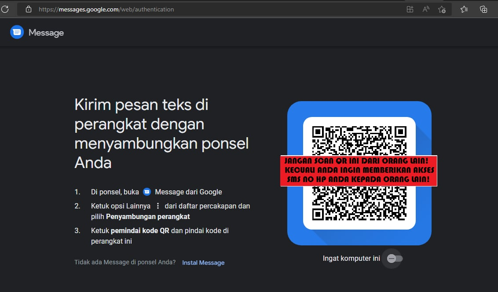Image resolution: width=498 pixels, height=292 pixels.
Task: Click the Message title text in header
Action: click(x=46, y=33)
